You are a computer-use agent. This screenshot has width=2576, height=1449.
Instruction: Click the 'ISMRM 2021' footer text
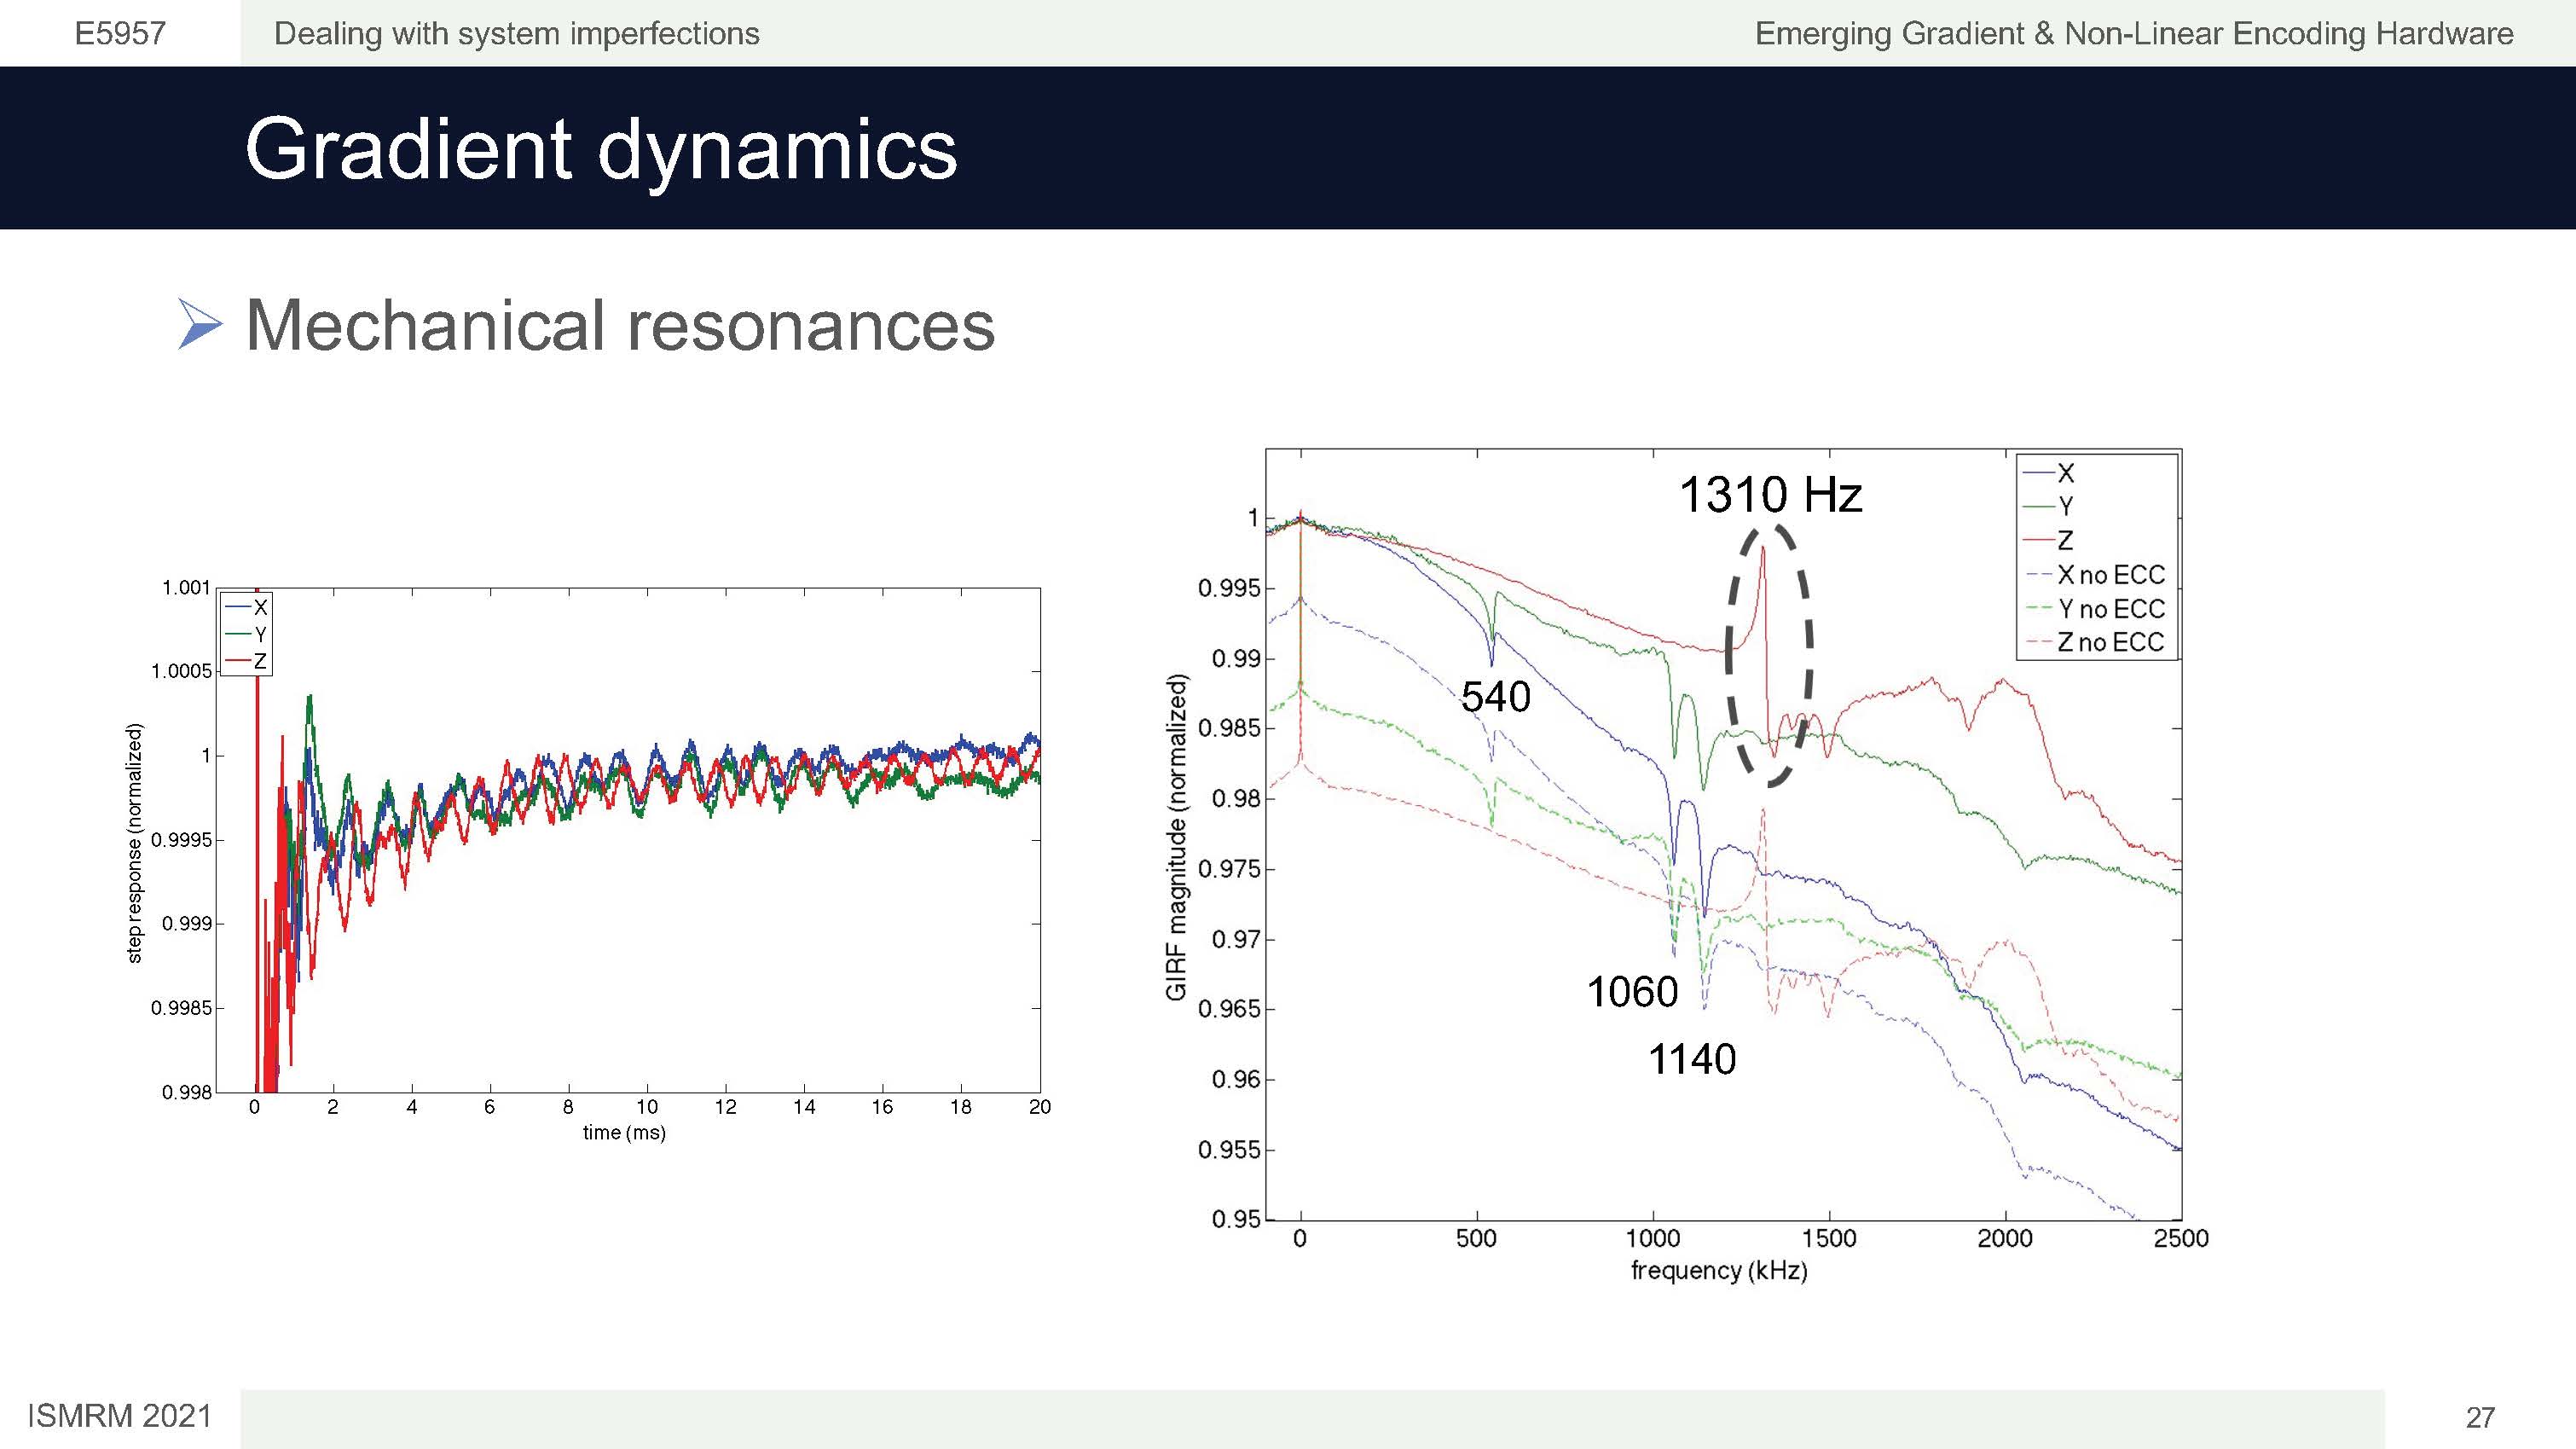point(119,1416)
